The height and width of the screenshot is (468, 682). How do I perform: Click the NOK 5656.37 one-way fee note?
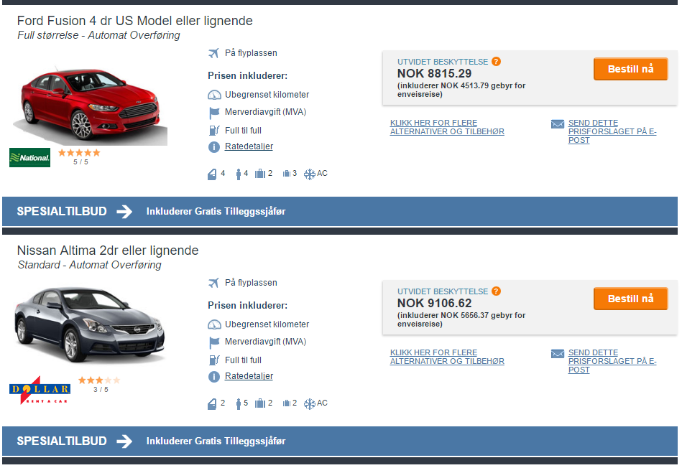(461, 320)
